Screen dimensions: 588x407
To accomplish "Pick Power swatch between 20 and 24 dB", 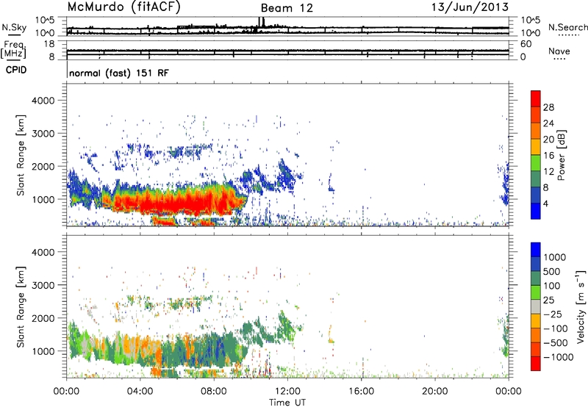I will 536,131.
